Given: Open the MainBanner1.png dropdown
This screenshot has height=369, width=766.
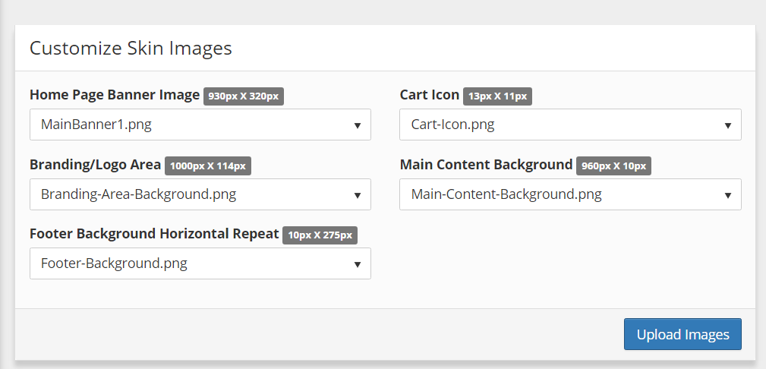Looking at the screenshot, I should tap(200, 125).
